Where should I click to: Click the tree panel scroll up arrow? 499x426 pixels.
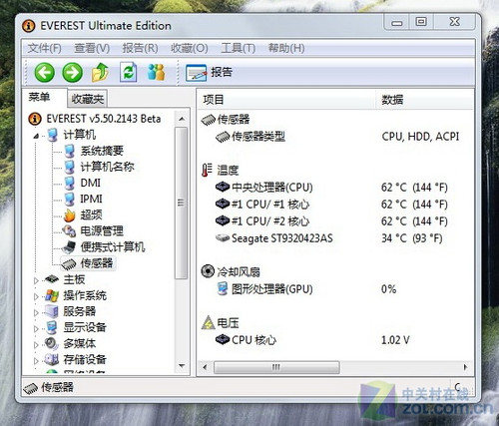182,119
